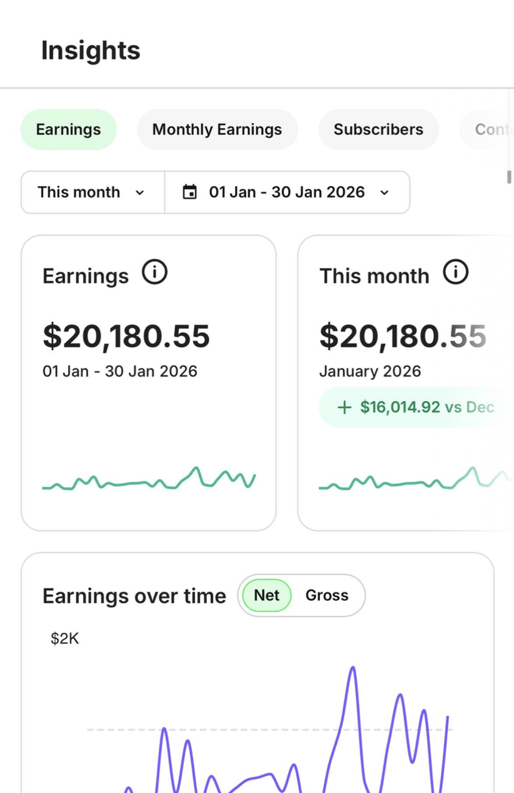The width and height of the screenshot is (514, 793).
Task: Open the Subscribers tab
Action: point(379,130)
